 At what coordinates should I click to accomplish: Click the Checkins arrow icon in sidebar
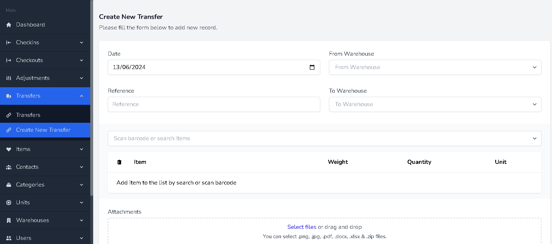[x=9, y=43]
